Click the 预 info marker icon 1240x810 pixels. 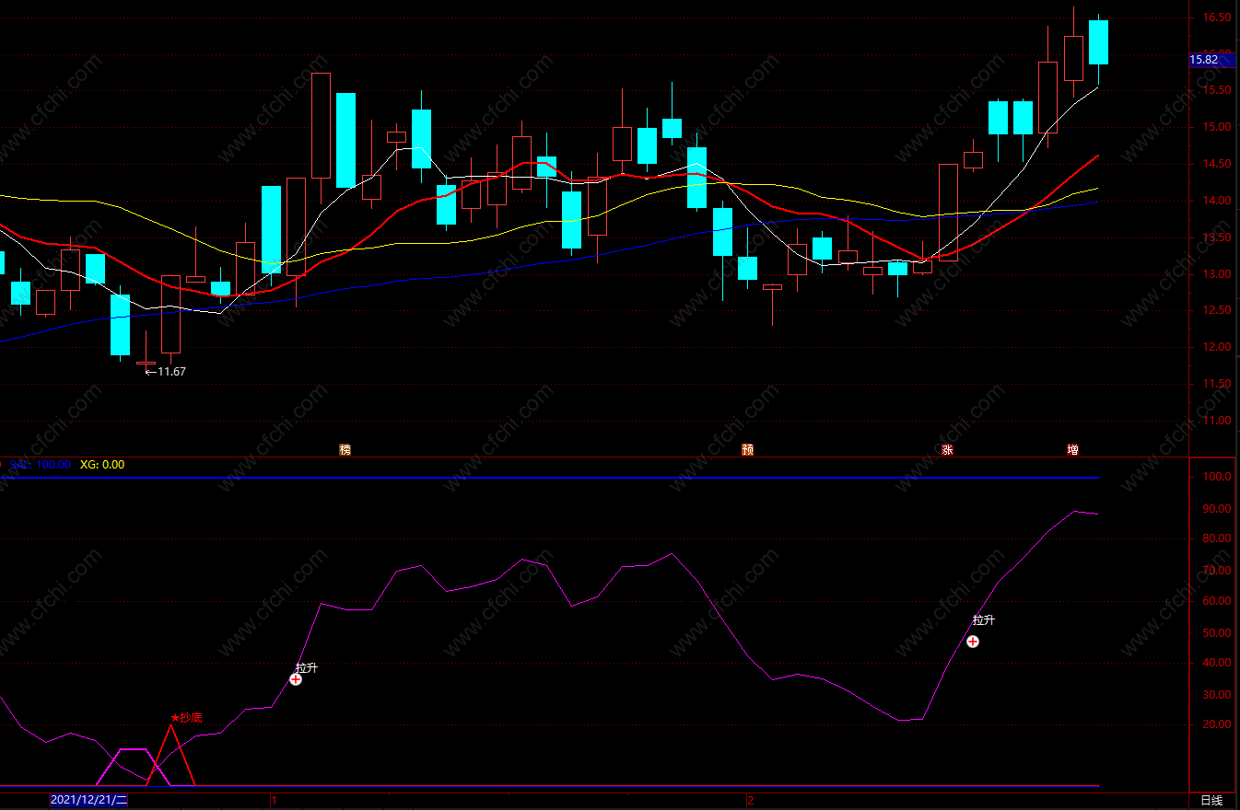748,450
